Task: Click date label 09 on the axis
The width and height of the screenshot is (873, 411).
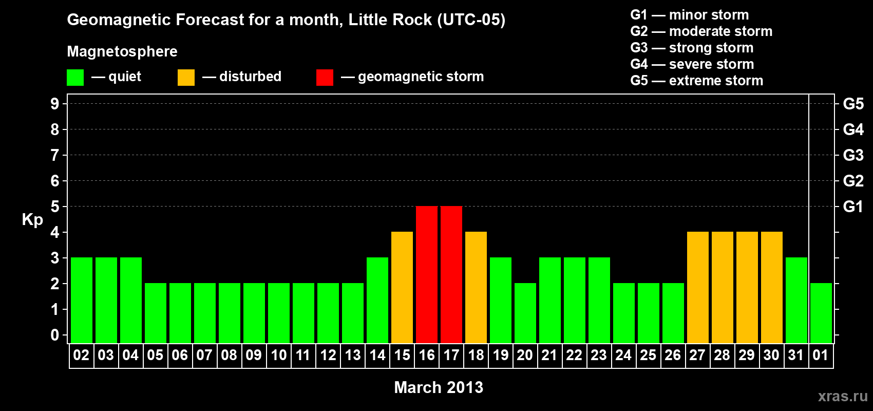Action: coord(254,356)
